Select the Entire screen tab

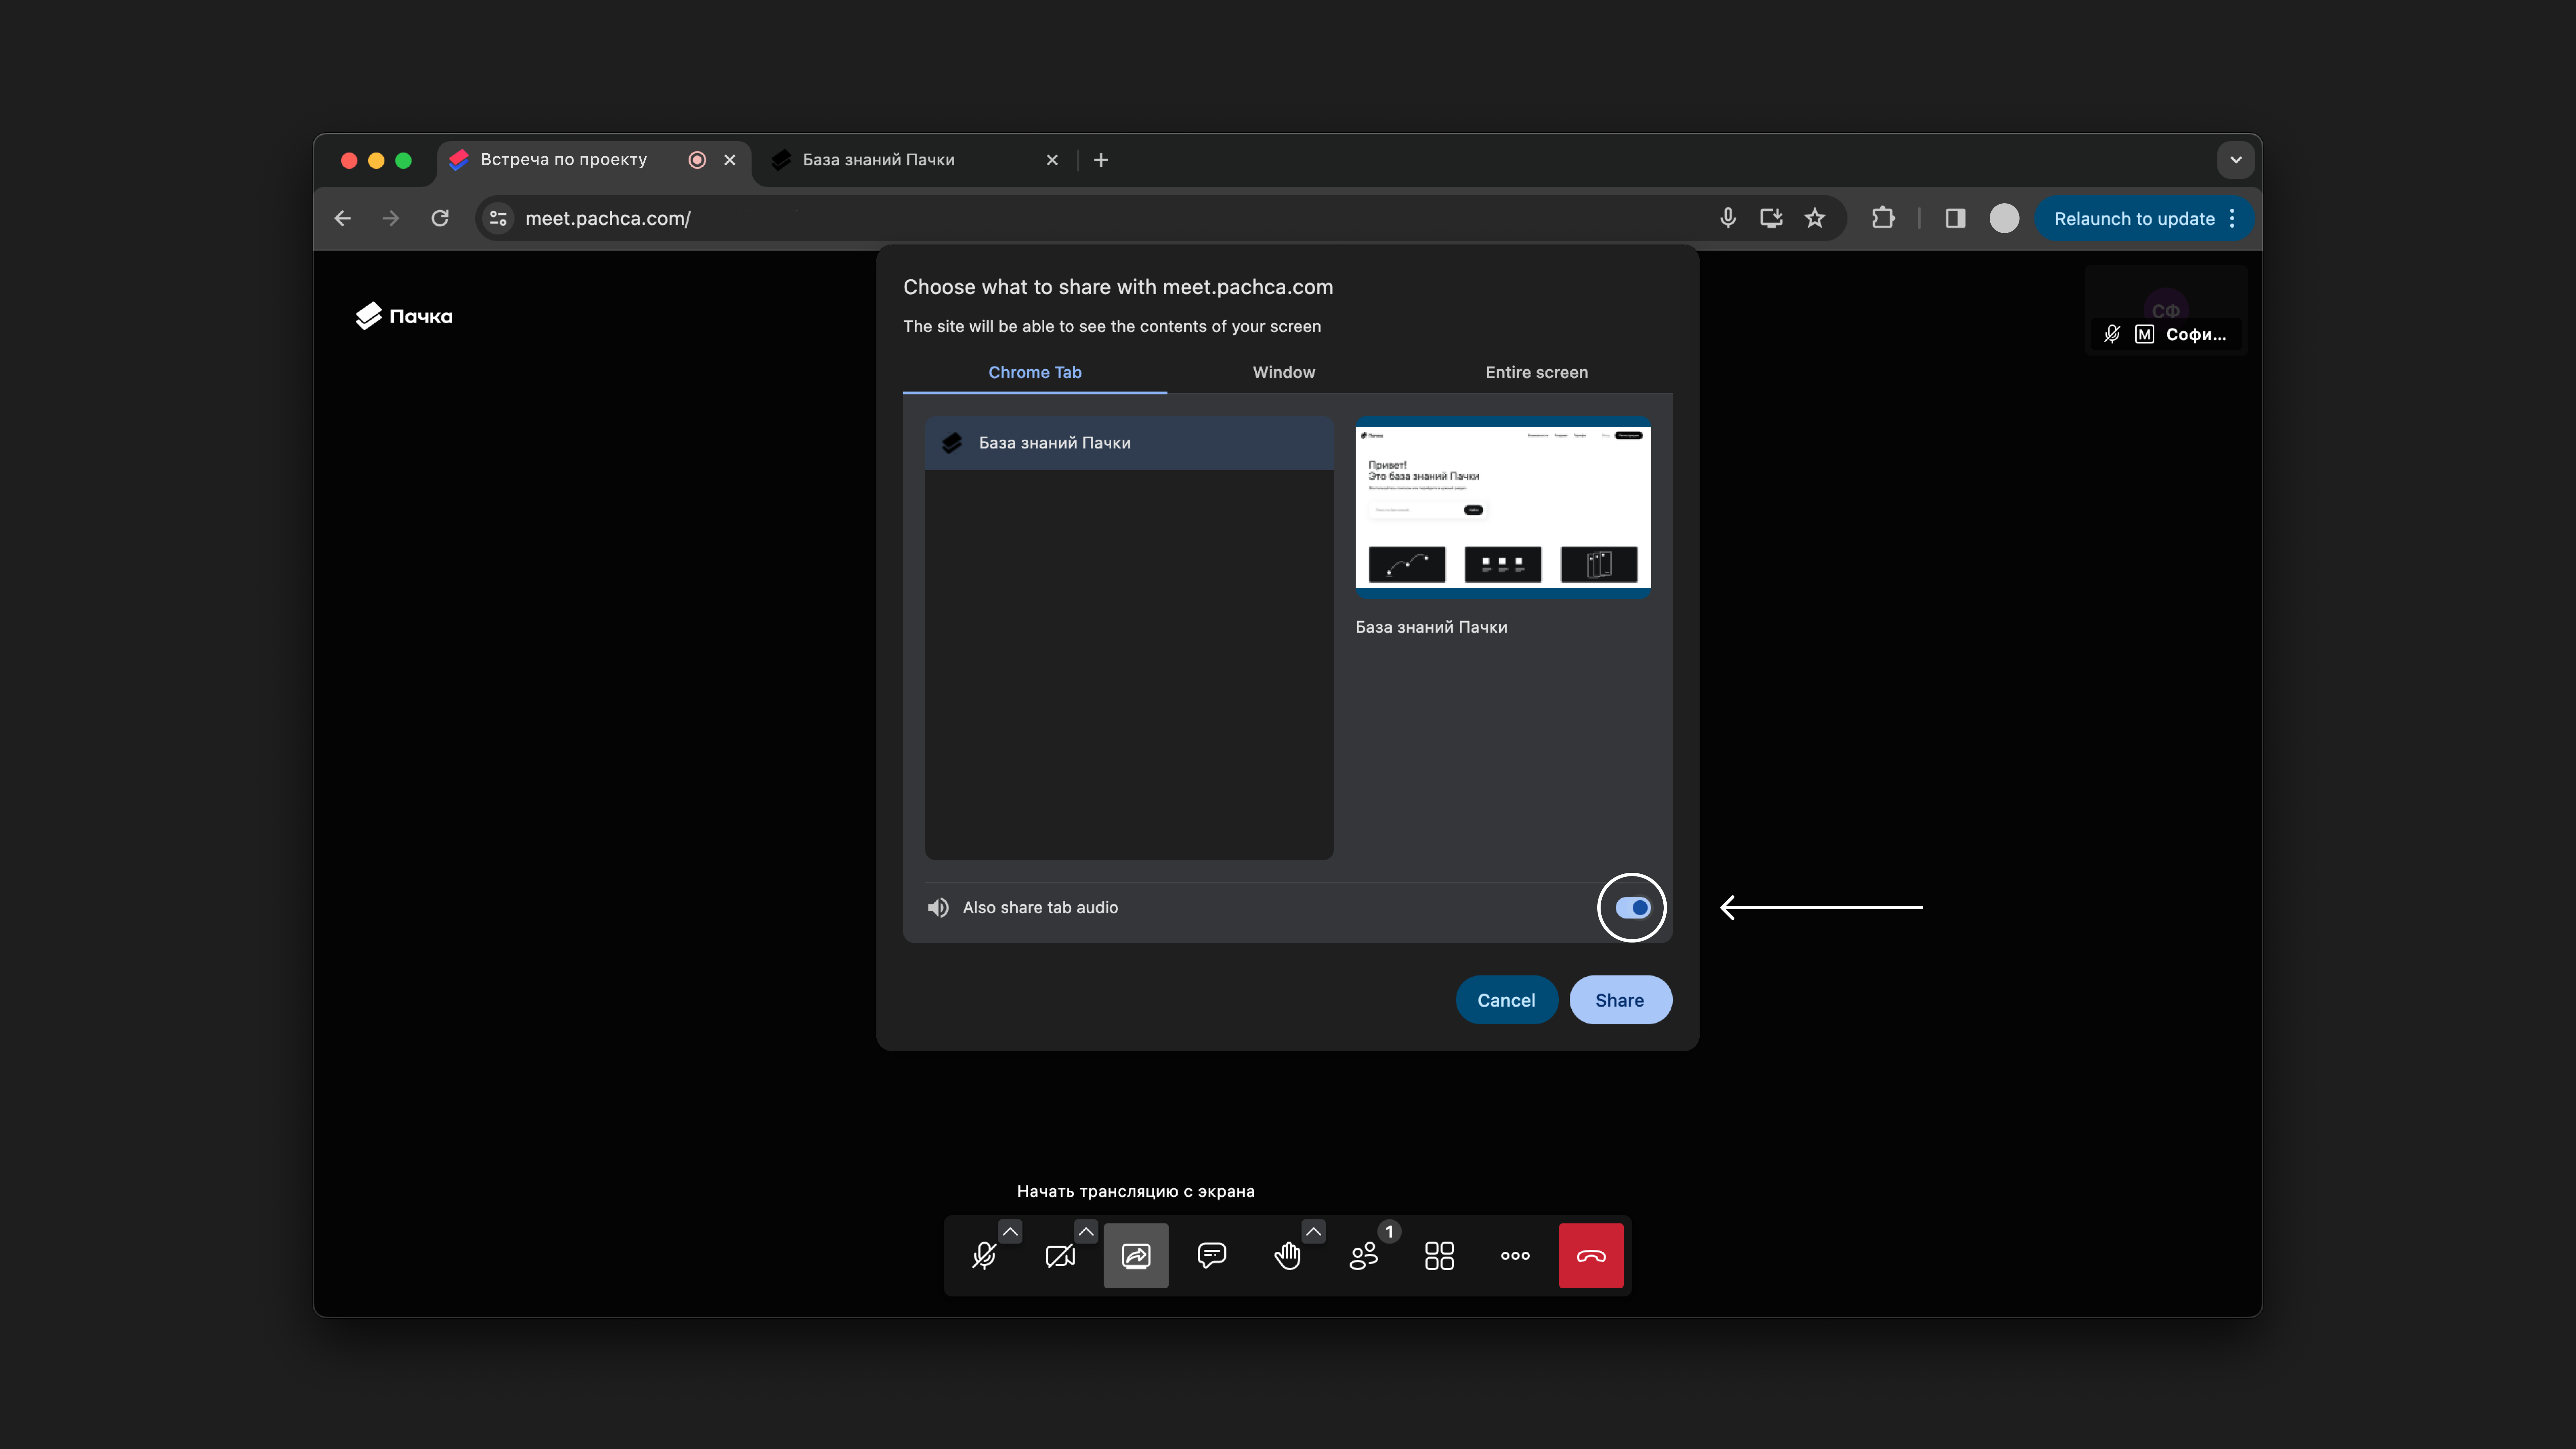pyautogui.click(x=1536, y=372)
